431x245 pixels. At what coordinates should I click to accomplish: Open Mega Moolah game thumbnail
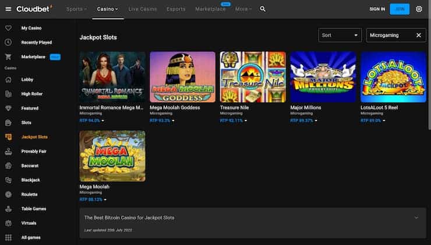pos(112,156)
